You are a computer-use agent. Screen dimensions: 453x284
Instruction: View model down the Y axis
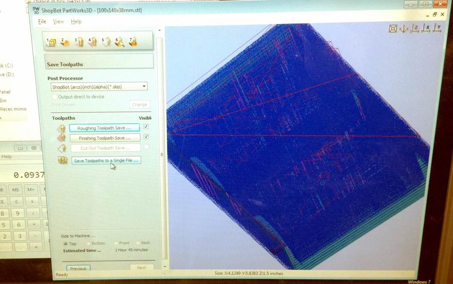pos(437,28)
